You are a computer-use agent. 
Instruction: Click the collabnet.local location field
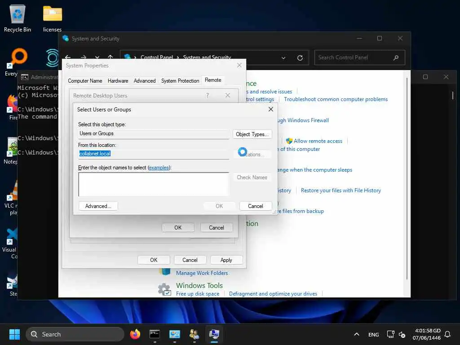click(154, 154)
